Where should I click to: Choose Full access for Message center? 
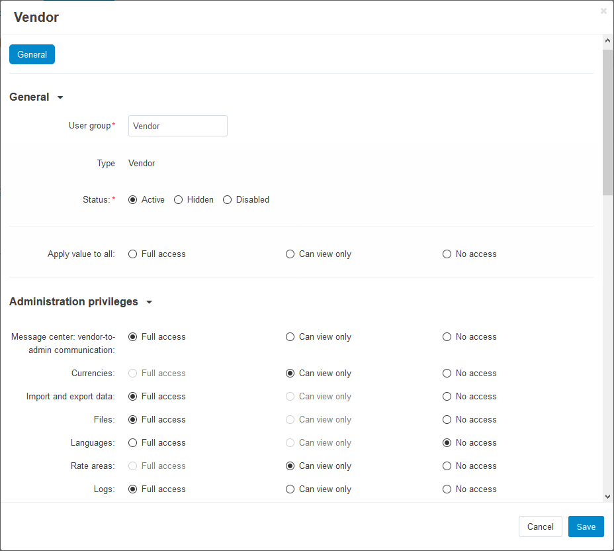click(133, 336)
